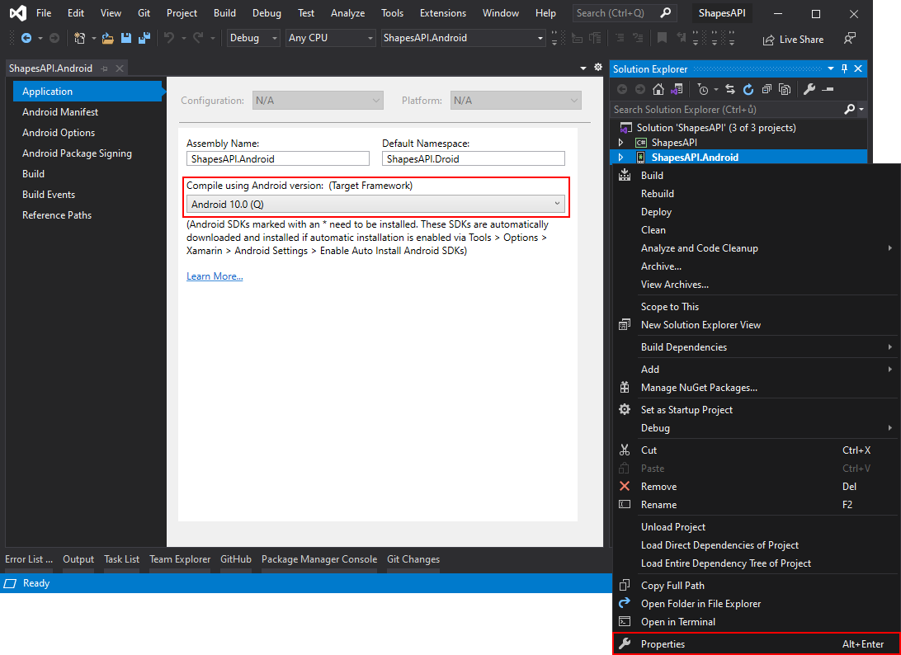Click the Live Share button

pyautogui.click(x=793, y=39)
